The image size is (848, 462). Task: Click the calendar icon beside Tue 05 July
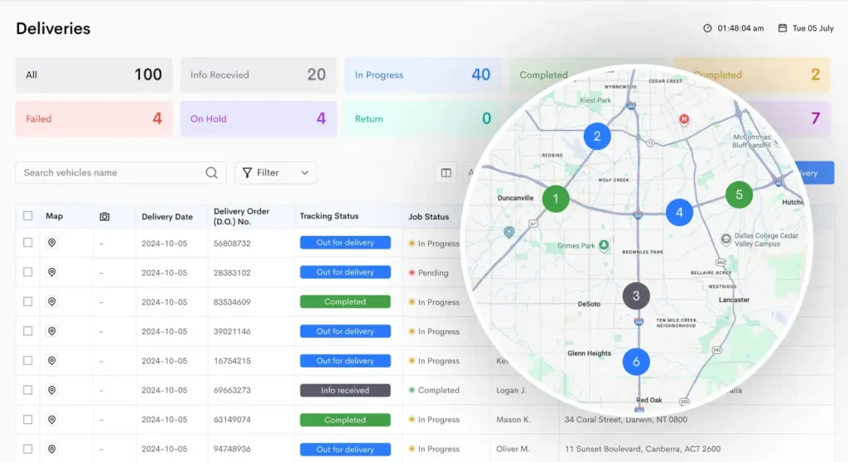[x=783, y=27]
